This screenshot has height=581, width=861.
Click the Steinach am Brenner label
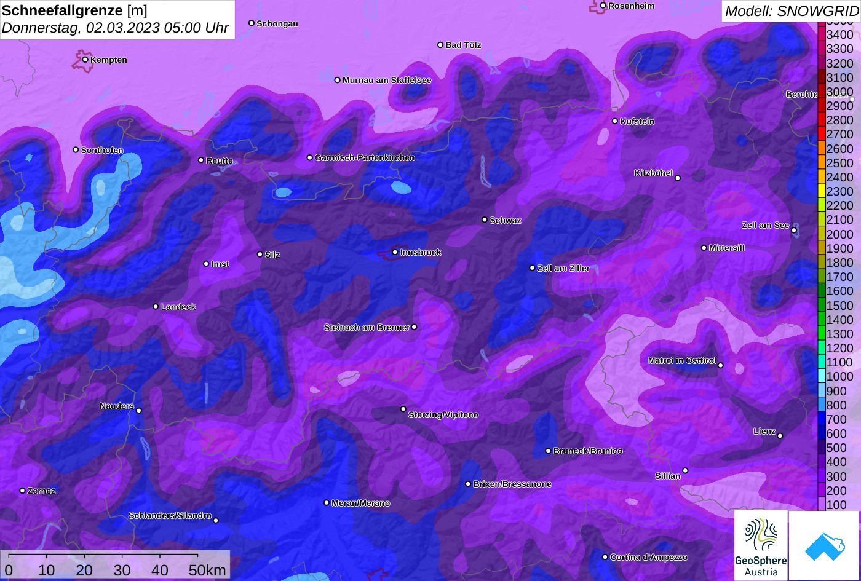tap(367, 327)
